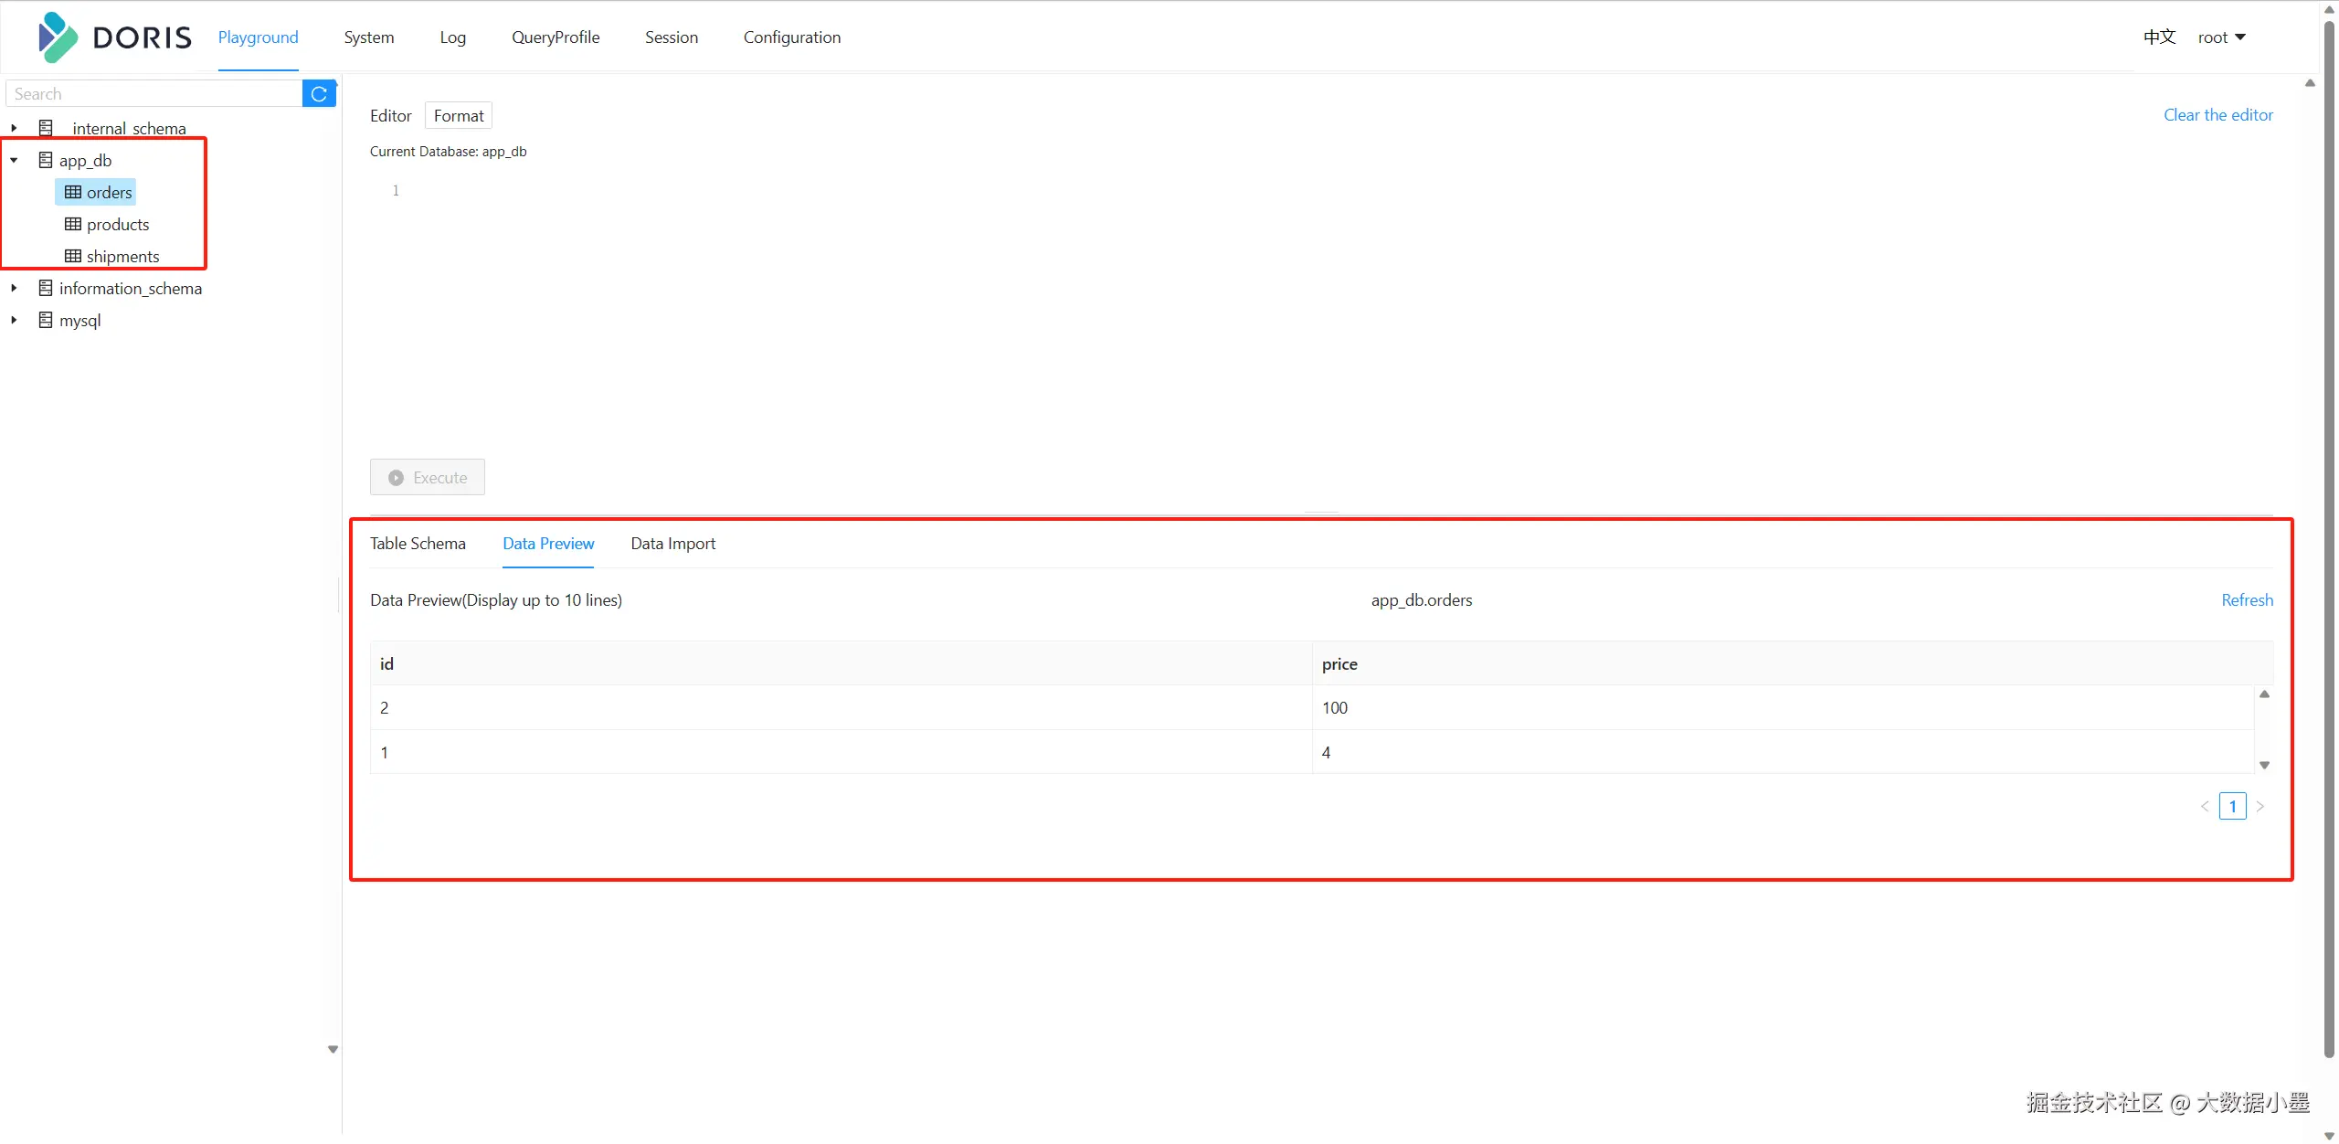Refresh the data preview
Viewport: 2339px width, 1144px height.
pyautogui.click(x=2247, y=600)
